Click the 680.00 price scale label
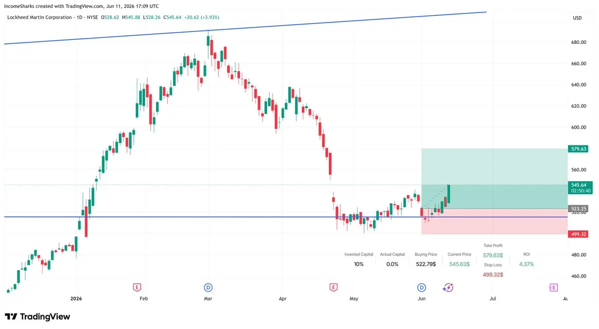599x329 pixels. point(579,42)
